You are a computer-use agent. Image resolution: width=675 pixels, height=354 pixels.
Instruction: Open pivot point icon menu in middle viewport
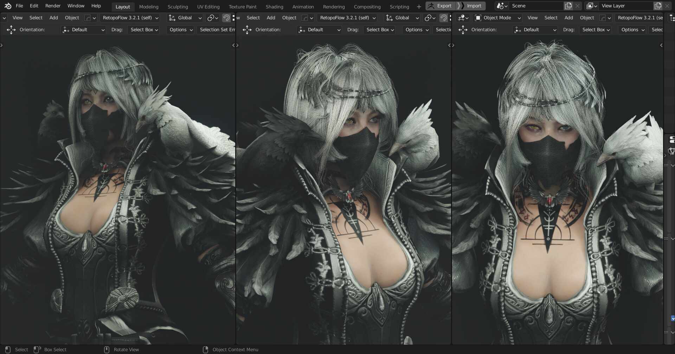click(x=430, y=18)
